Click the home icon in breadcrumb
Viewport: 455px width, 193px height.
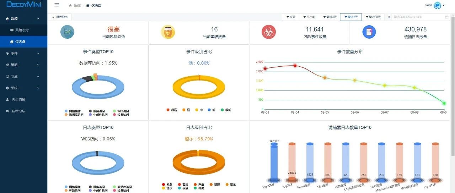70,6
